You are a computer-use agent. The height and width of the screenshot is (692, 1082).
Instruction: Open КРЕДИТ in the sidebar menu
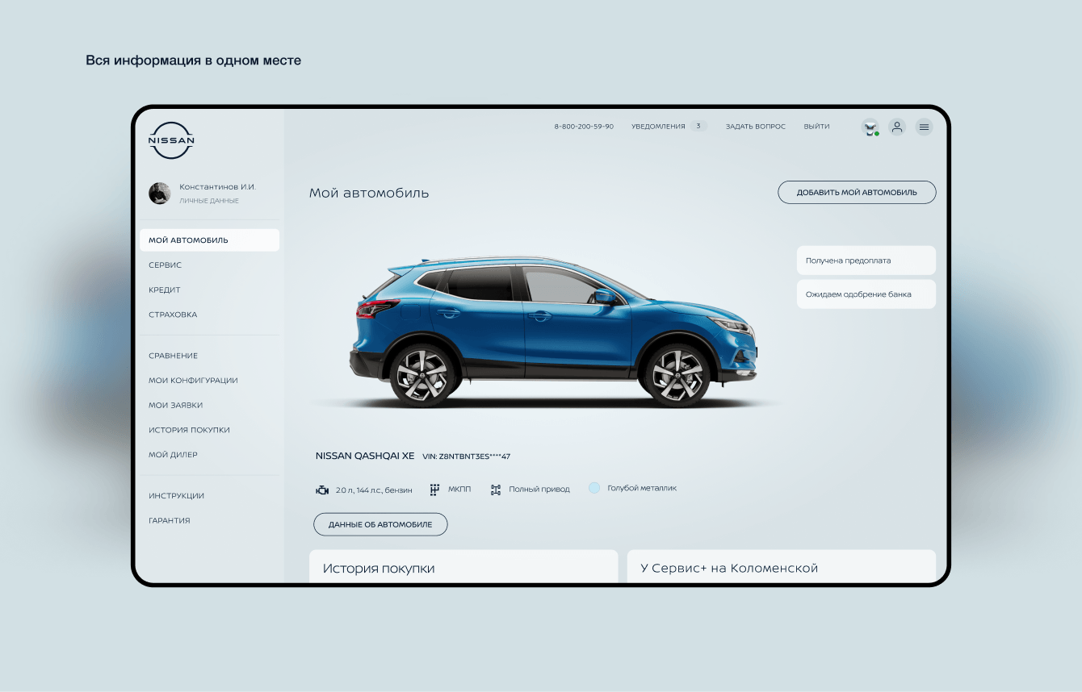[x=164, y=290]
